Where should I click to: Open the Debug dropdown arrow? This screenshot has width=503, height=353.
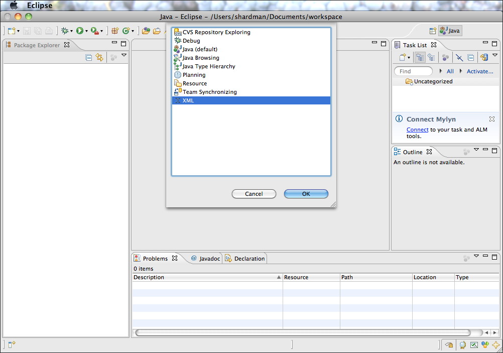[71, 31]
